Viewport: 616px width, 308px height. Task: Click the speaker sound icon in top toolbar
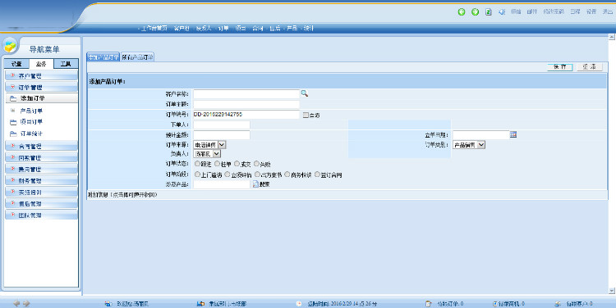click(502, 11)
